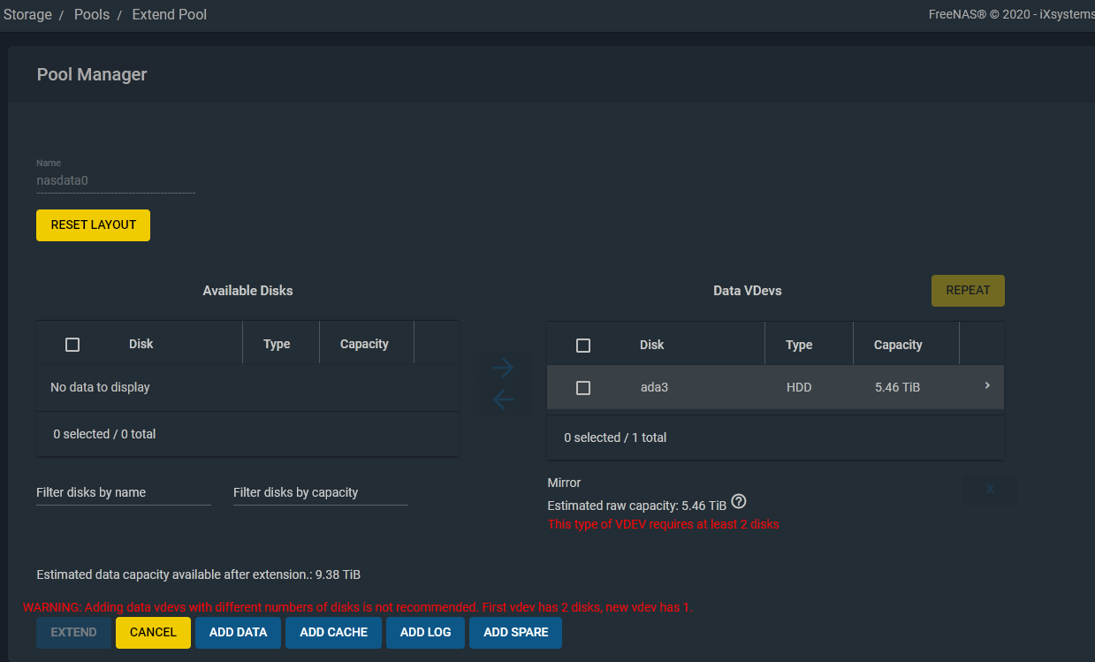Viewport: 1095px width, 662px height.
Task: Click '0 selected / 1 total' text
Action: [615, 438]
